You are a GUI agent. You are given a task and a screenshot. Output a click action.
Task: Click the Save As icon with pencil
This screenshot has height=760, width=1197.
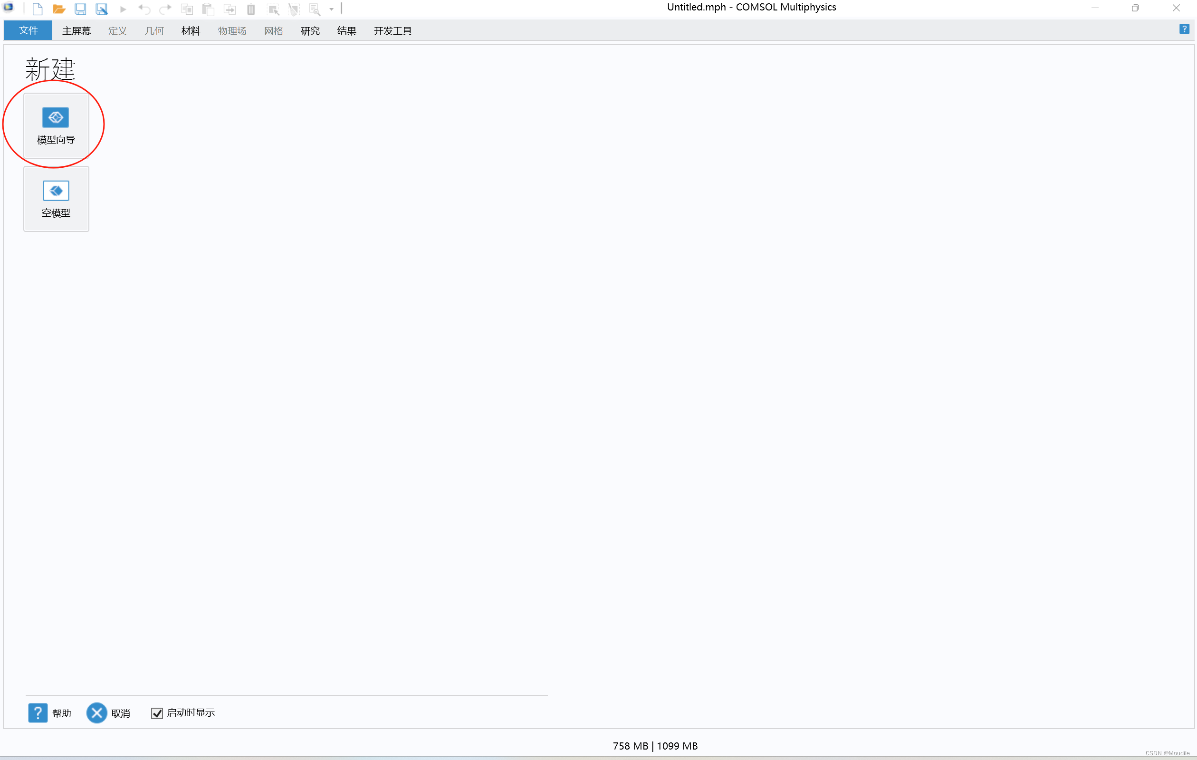[x=101, y=9]
